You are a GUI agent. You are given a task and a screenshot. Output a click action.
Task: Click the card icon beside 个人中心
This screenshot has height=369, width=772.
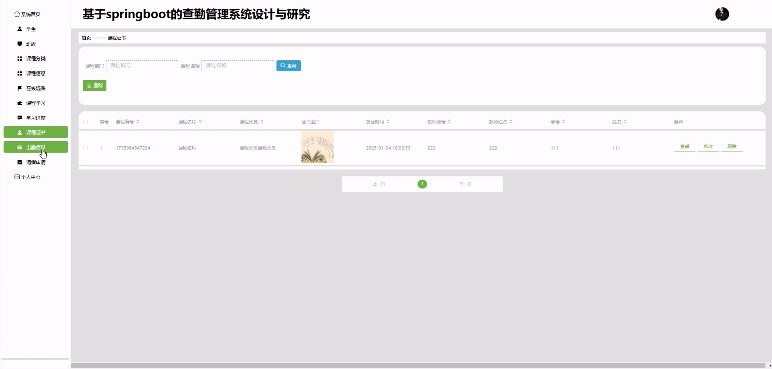(17, 177)
